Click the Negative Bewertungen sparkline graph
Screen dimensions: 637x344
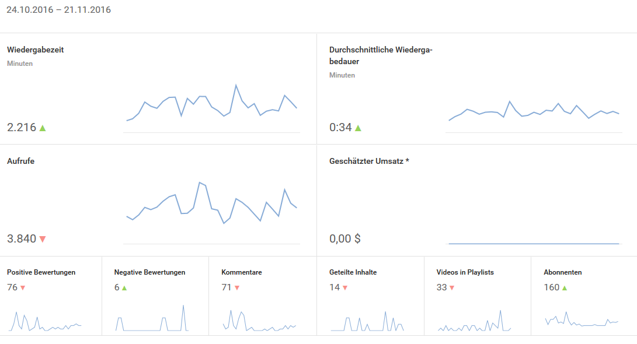[x=152, y=321]
